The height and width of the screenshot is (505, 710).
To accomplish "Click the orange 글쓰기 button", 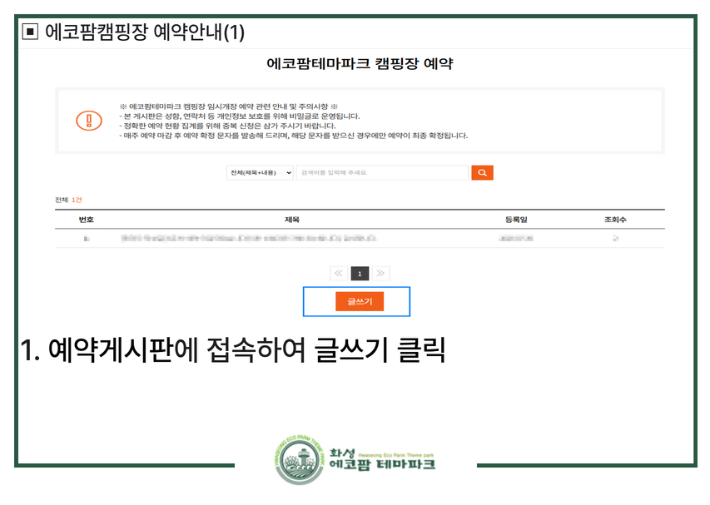I will point(360,301).
